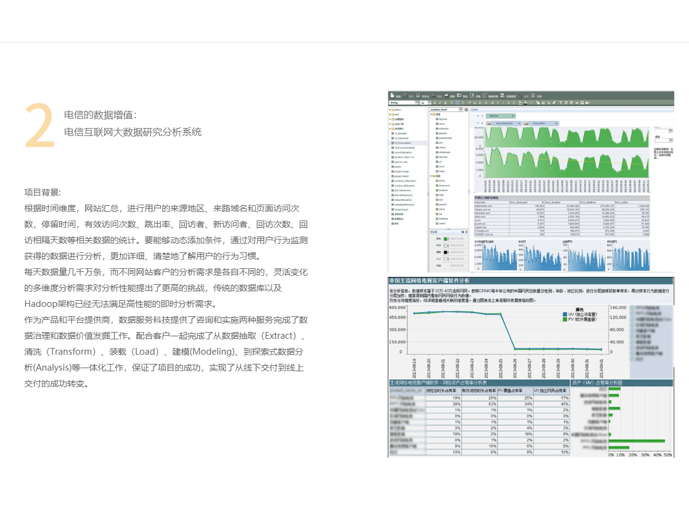Image resolution: width=689 pixels, height=506 pixels.
Task: Open the daytime X-axis field dropdown
Action: (512, 115)
